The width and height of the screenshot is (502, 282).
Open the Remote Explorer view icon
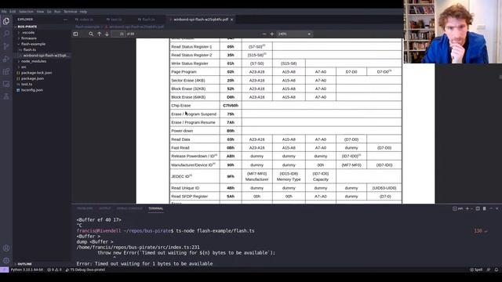(x=6, y=84)
